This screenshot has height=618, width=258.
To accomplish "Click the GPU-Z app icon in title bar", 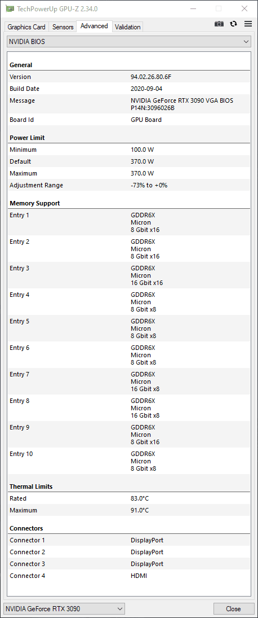I will click(10, 8).
